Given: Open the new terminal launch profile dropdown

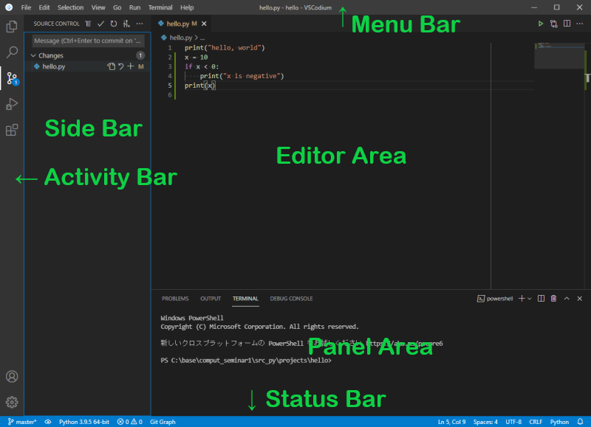Looking at the screenshot, I should (530, 299).
